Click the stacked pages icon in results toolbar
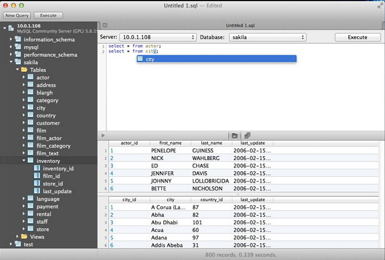This screenshot has height=260, width=385. point(247,135)
